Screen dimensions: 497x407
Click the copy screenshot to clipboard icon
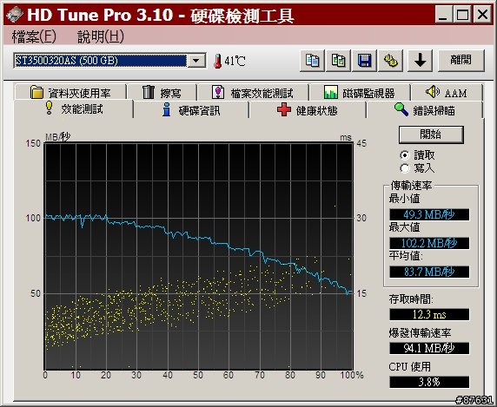pyautogui.click(x=338, y=60)
